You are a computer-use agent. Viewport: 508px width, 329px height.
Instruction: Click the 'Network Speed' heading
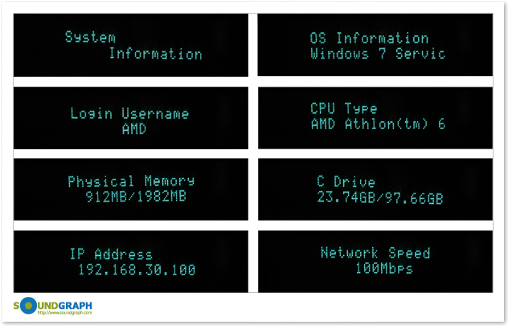[375, 253]
